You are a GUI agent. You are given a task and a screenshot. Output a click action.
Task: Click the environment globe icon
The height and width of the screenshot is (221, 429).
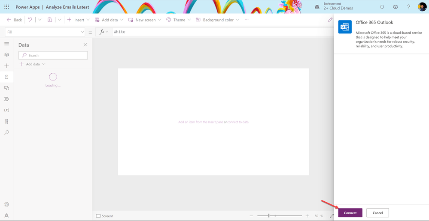click(317, 7)
